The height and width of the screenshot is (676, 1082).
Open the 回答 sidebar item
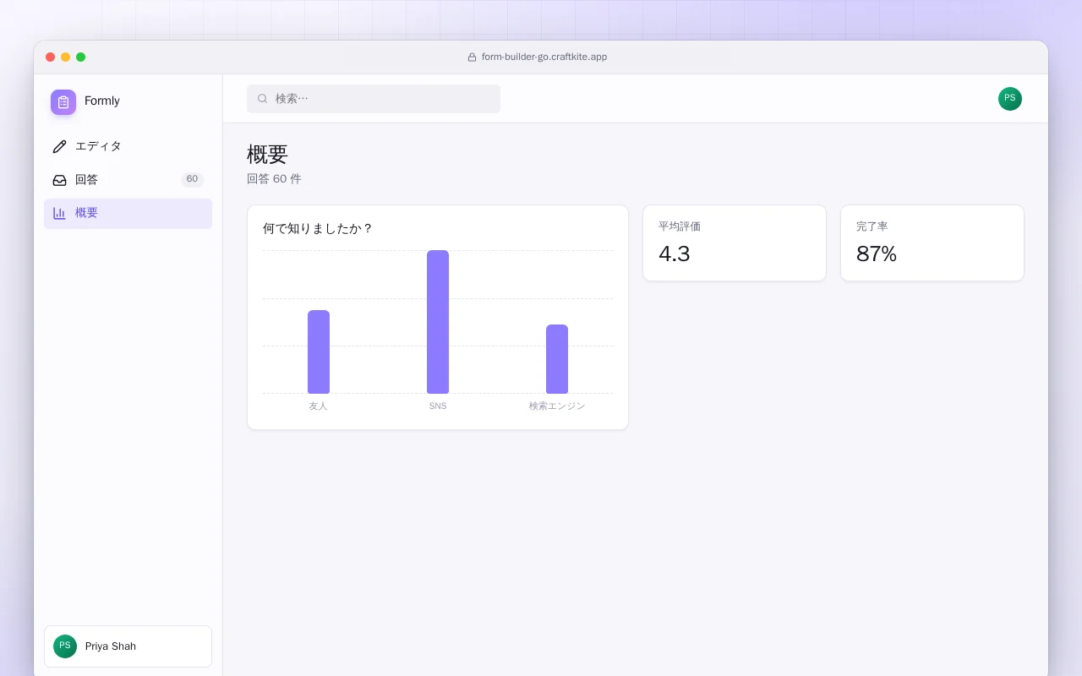[128, 180]
